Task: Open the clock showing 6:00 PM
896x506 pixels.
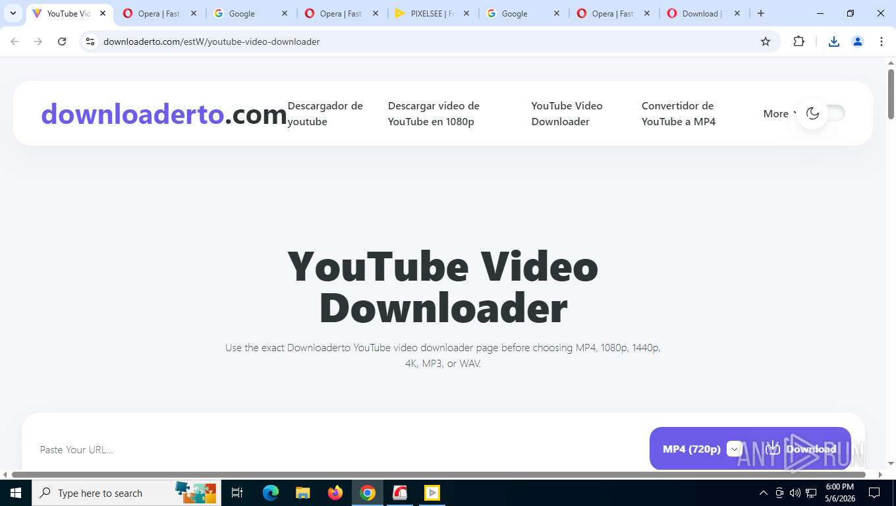Action: coord(839,493)
